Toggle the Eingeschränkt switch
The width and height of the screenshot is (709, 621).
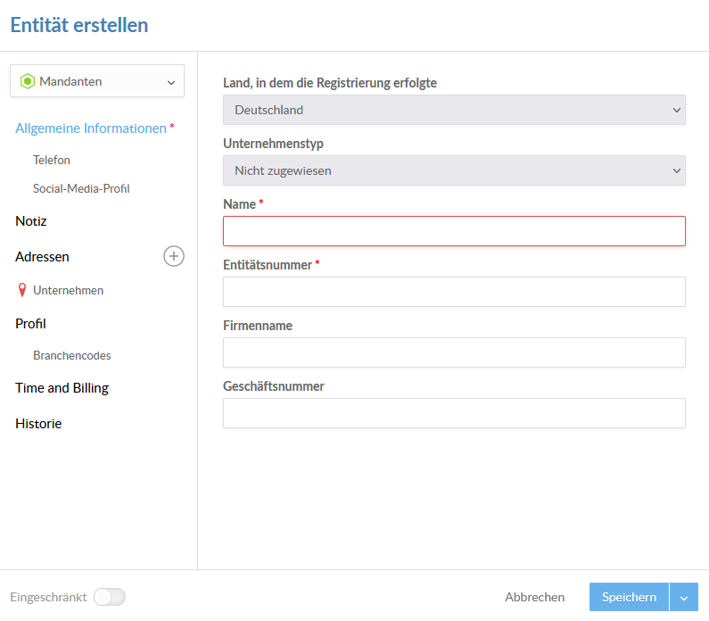[x=110, y=597]
